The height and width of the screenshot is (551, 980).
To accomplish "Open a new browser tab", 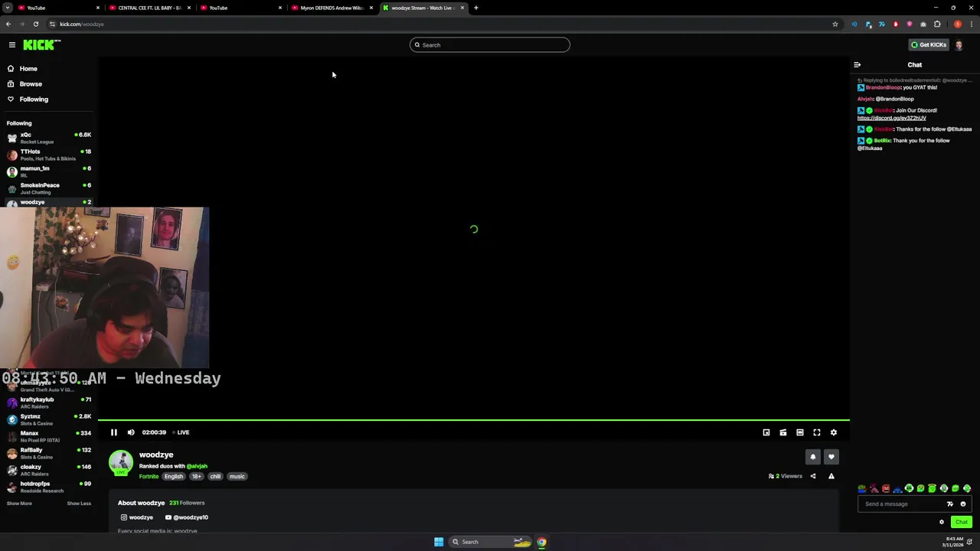I will (x=476, y=8).
